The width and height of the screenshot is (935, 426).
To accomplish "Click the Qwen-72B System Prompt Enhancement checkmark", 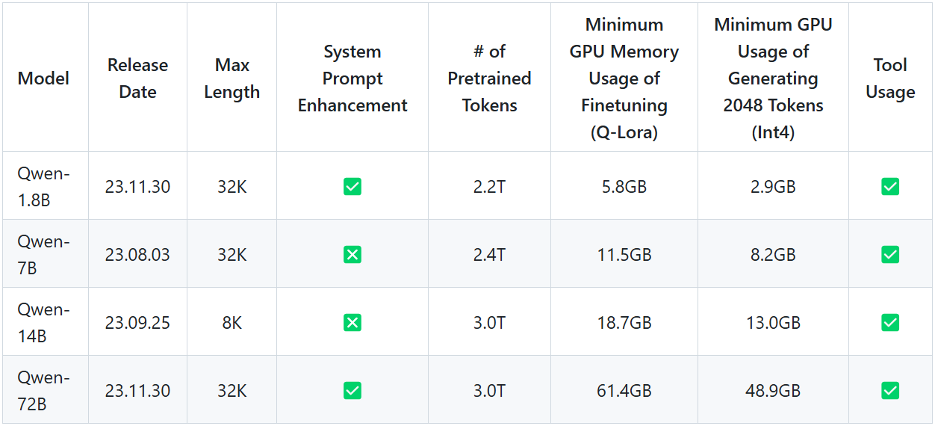I will (x=352, y=391).
